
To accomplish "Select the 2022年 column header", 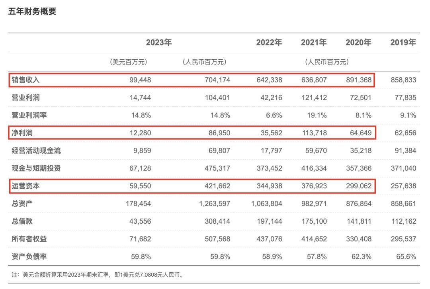I will [x=269, y=43].
